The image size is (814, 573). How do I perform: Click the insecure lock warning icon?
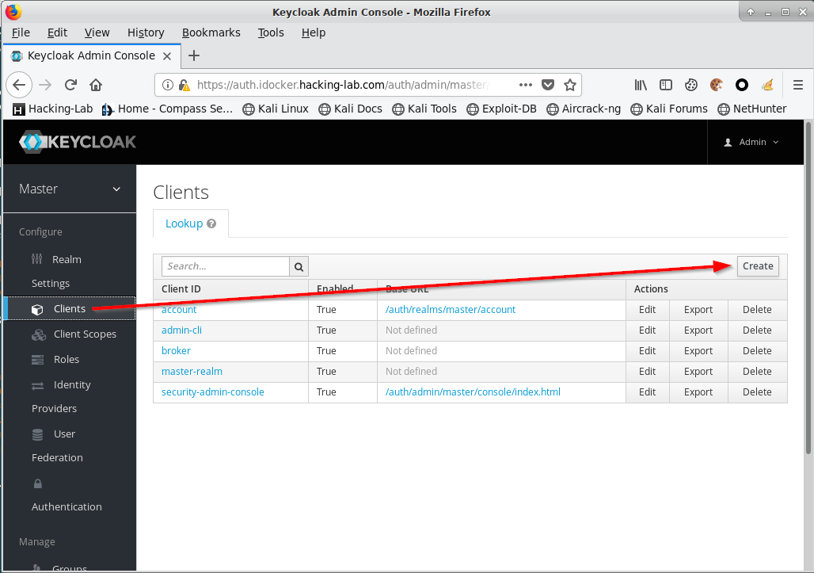click(x=184, y=85)
